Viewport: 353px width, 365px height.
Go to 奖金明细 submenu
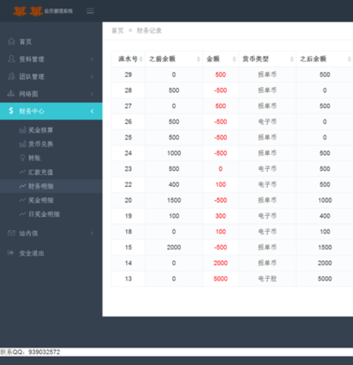51,200
